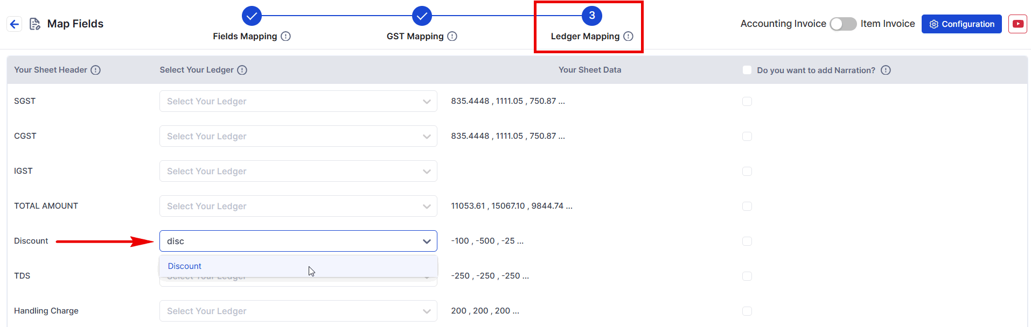This screenshot has height=327, width=1031.
Task: Click the Item Invoice label
Action: tap(888, 24)
